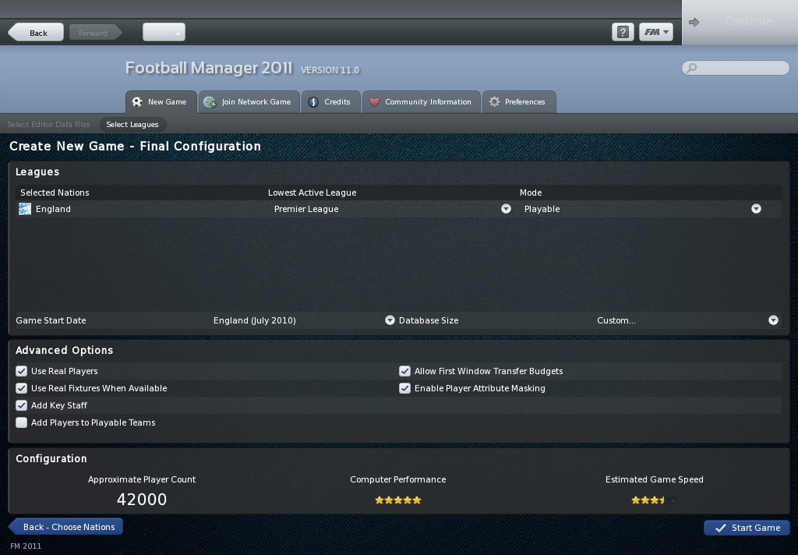Open the Preferences tab
Screen dimensions: 798x555
point(519,102)
